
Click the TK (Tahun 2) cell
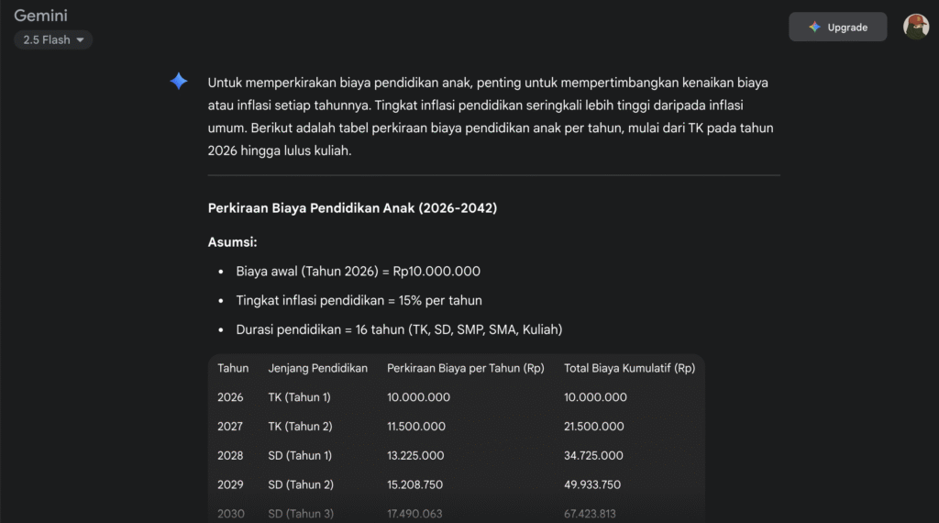[x=300, y=427]
